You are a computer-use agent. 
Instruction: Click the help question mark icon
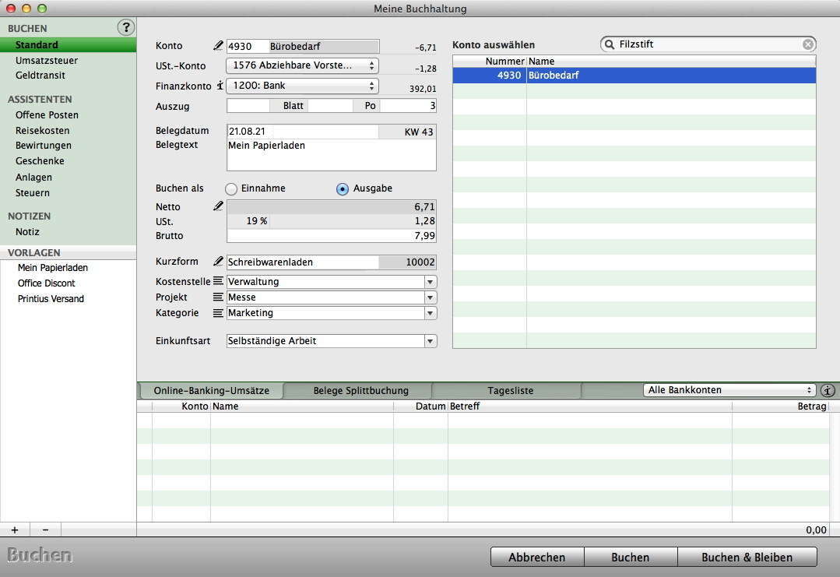click(125, 28)
